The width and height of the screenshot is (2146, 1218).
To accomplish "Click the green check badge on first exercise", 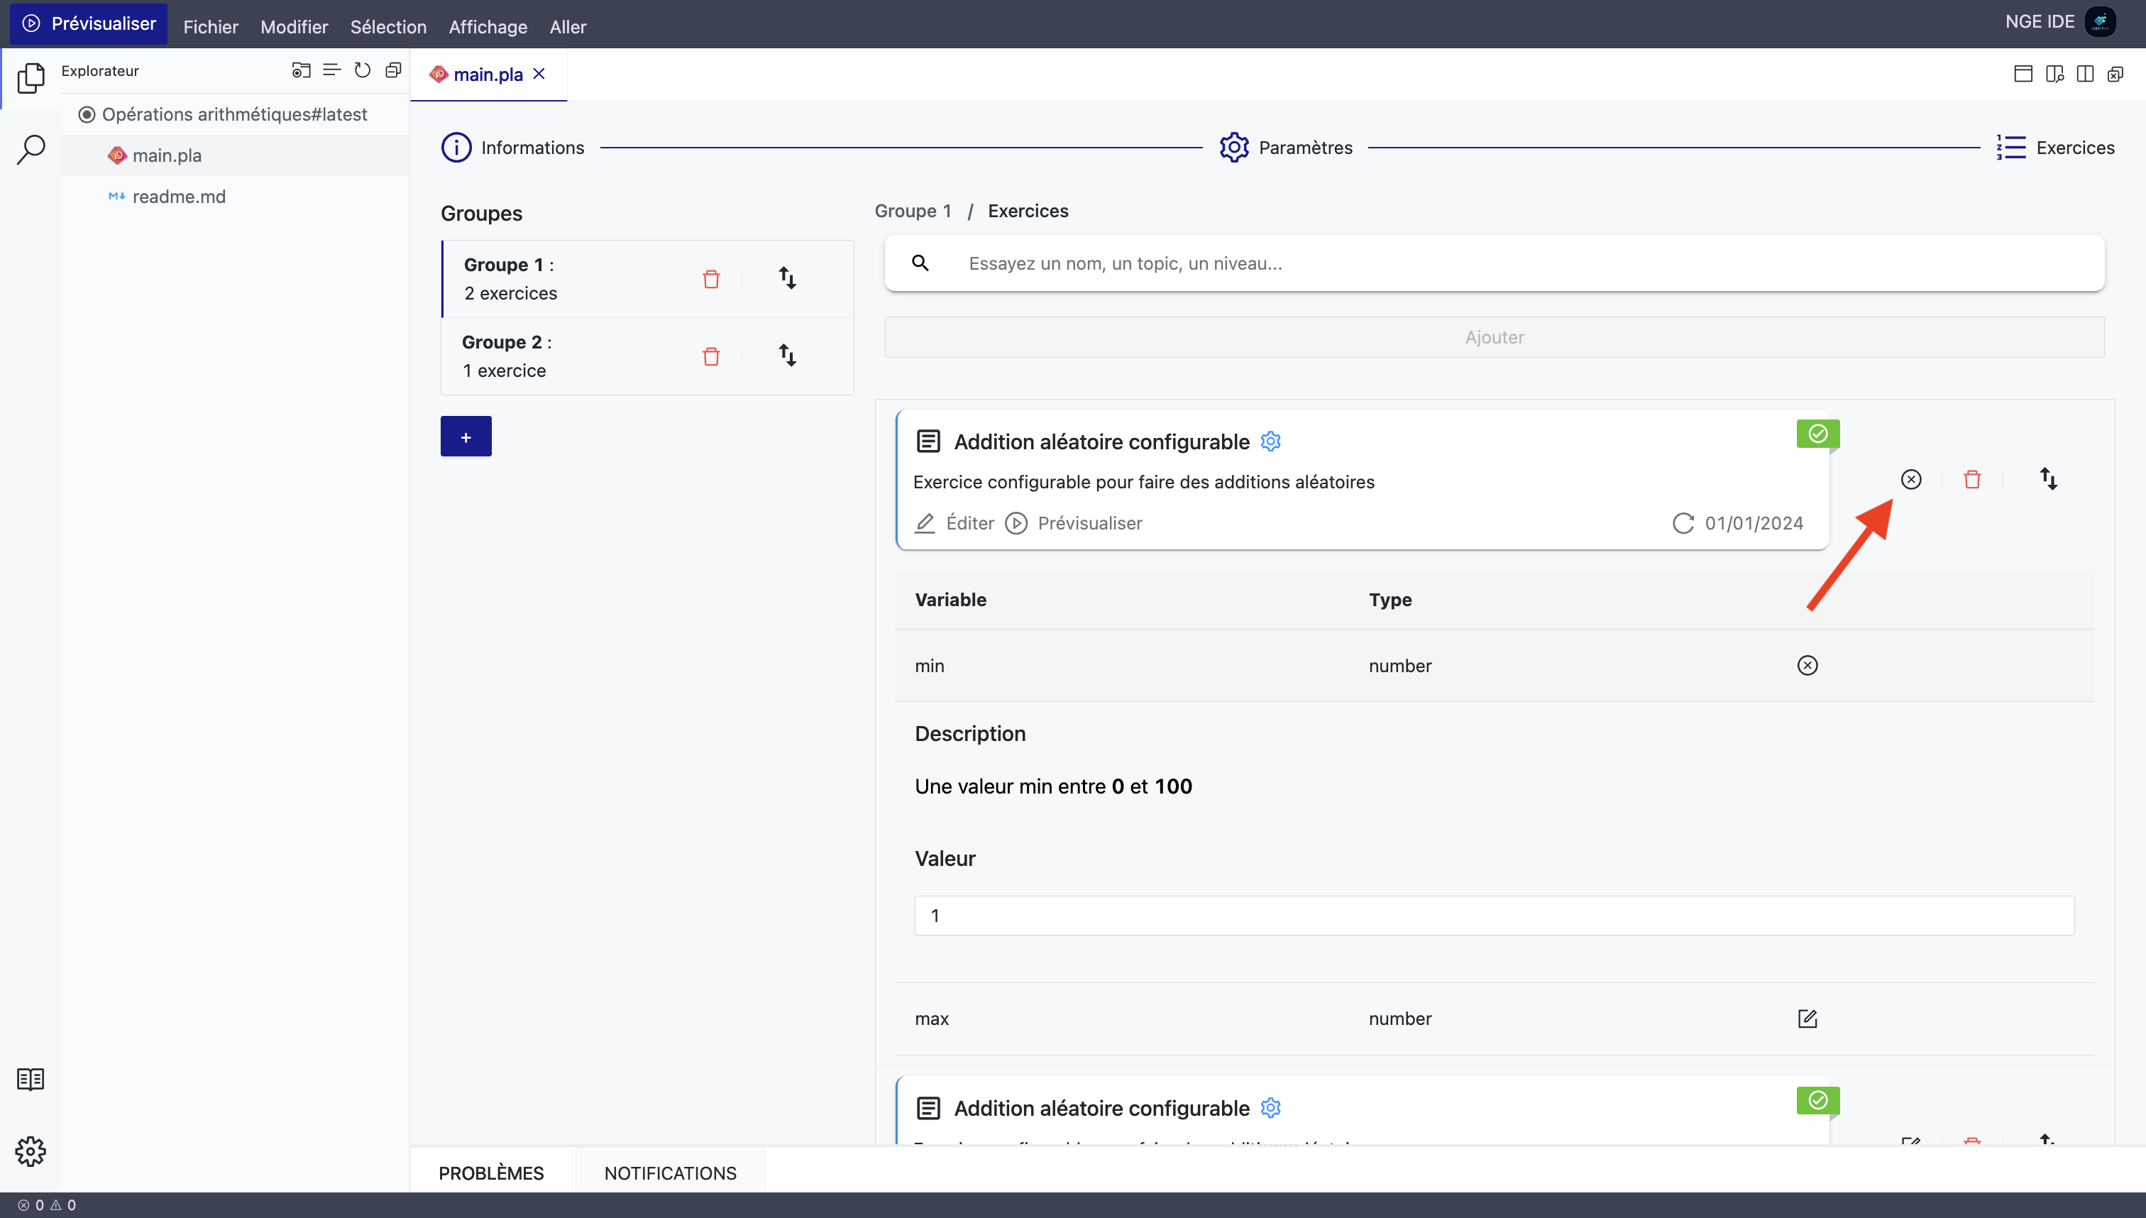I will (1817, 433).
